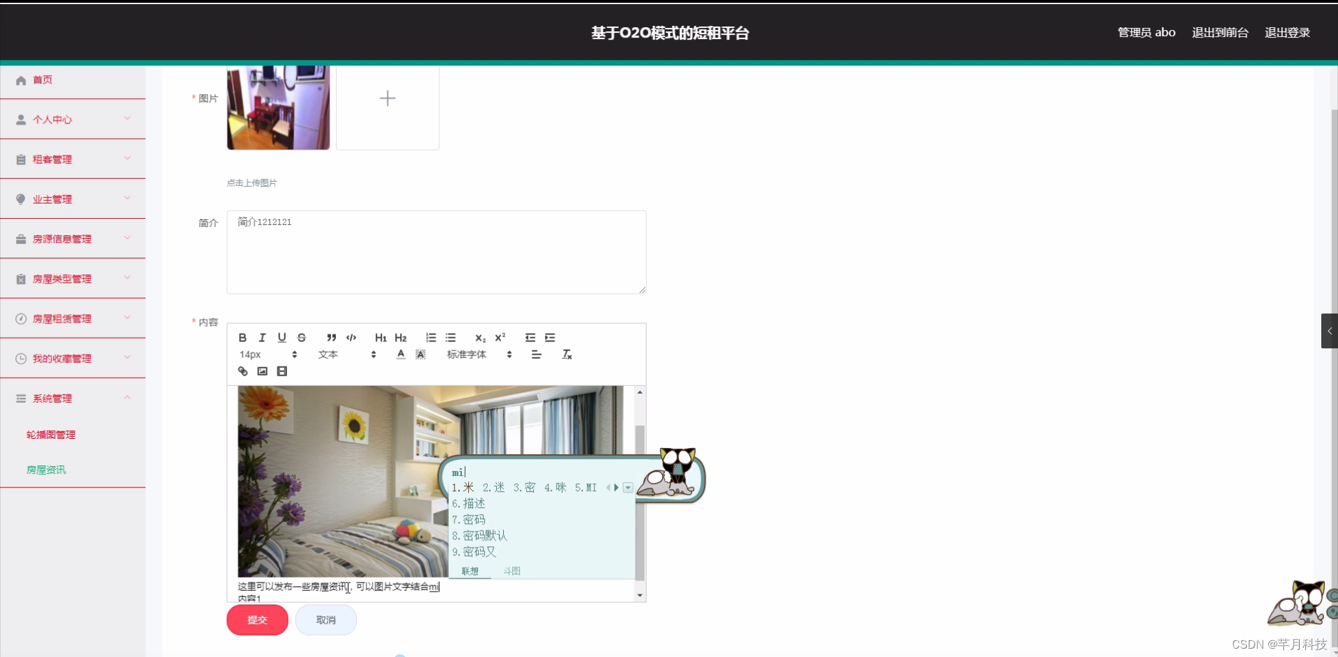Screen dimensions: 1338x657
Task: Toggle strikethrough text in the editor
Action: [x=301, y=337]
